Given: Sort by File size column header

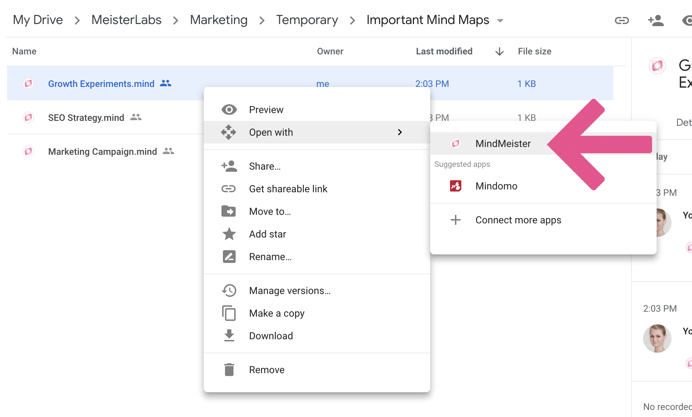Looking at the screenshot, I should pyautogui.click(x=535, y=51).
